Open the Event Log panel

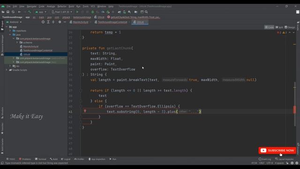pyautogui.click(x=265, y=159)
